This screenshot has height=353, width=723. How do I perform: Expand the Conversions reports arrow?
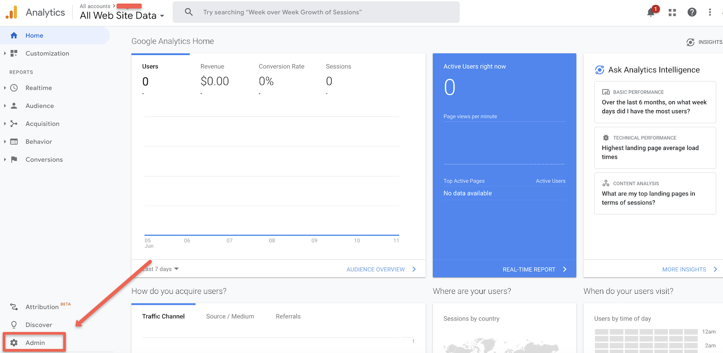point(5,159)
